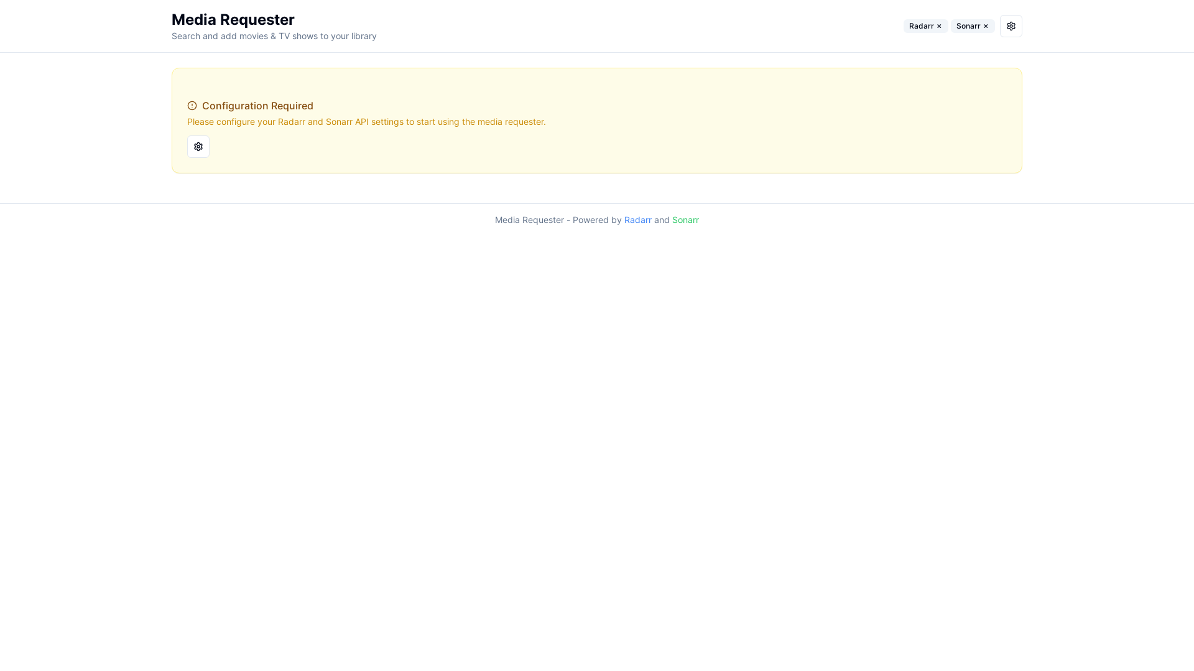Open the Sonarr footer link
1194x671 pixels.
click(685, 220)
